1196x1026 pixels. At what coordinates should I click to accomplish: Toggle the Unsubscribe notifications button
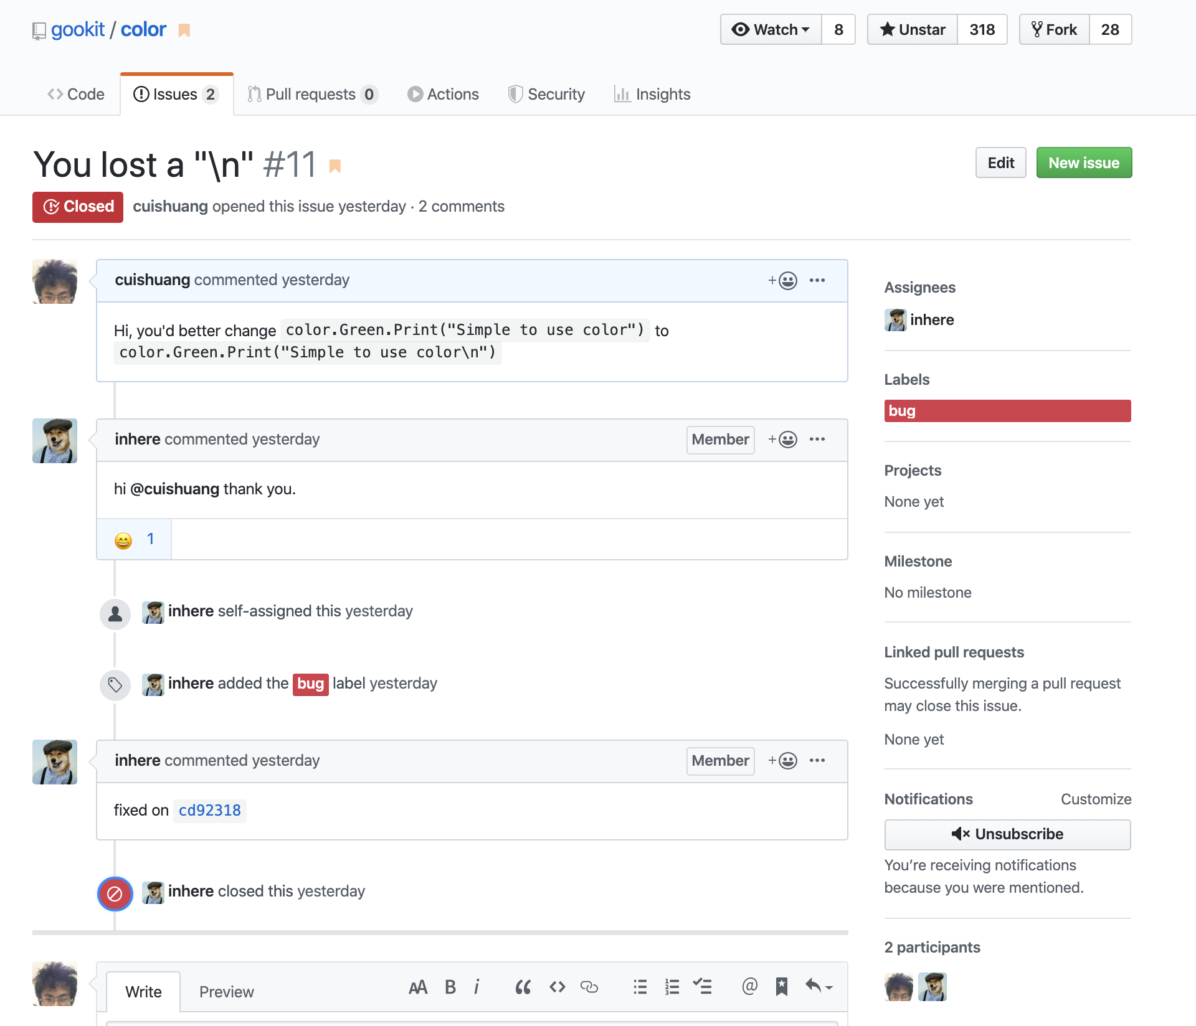coord(1007,834)
